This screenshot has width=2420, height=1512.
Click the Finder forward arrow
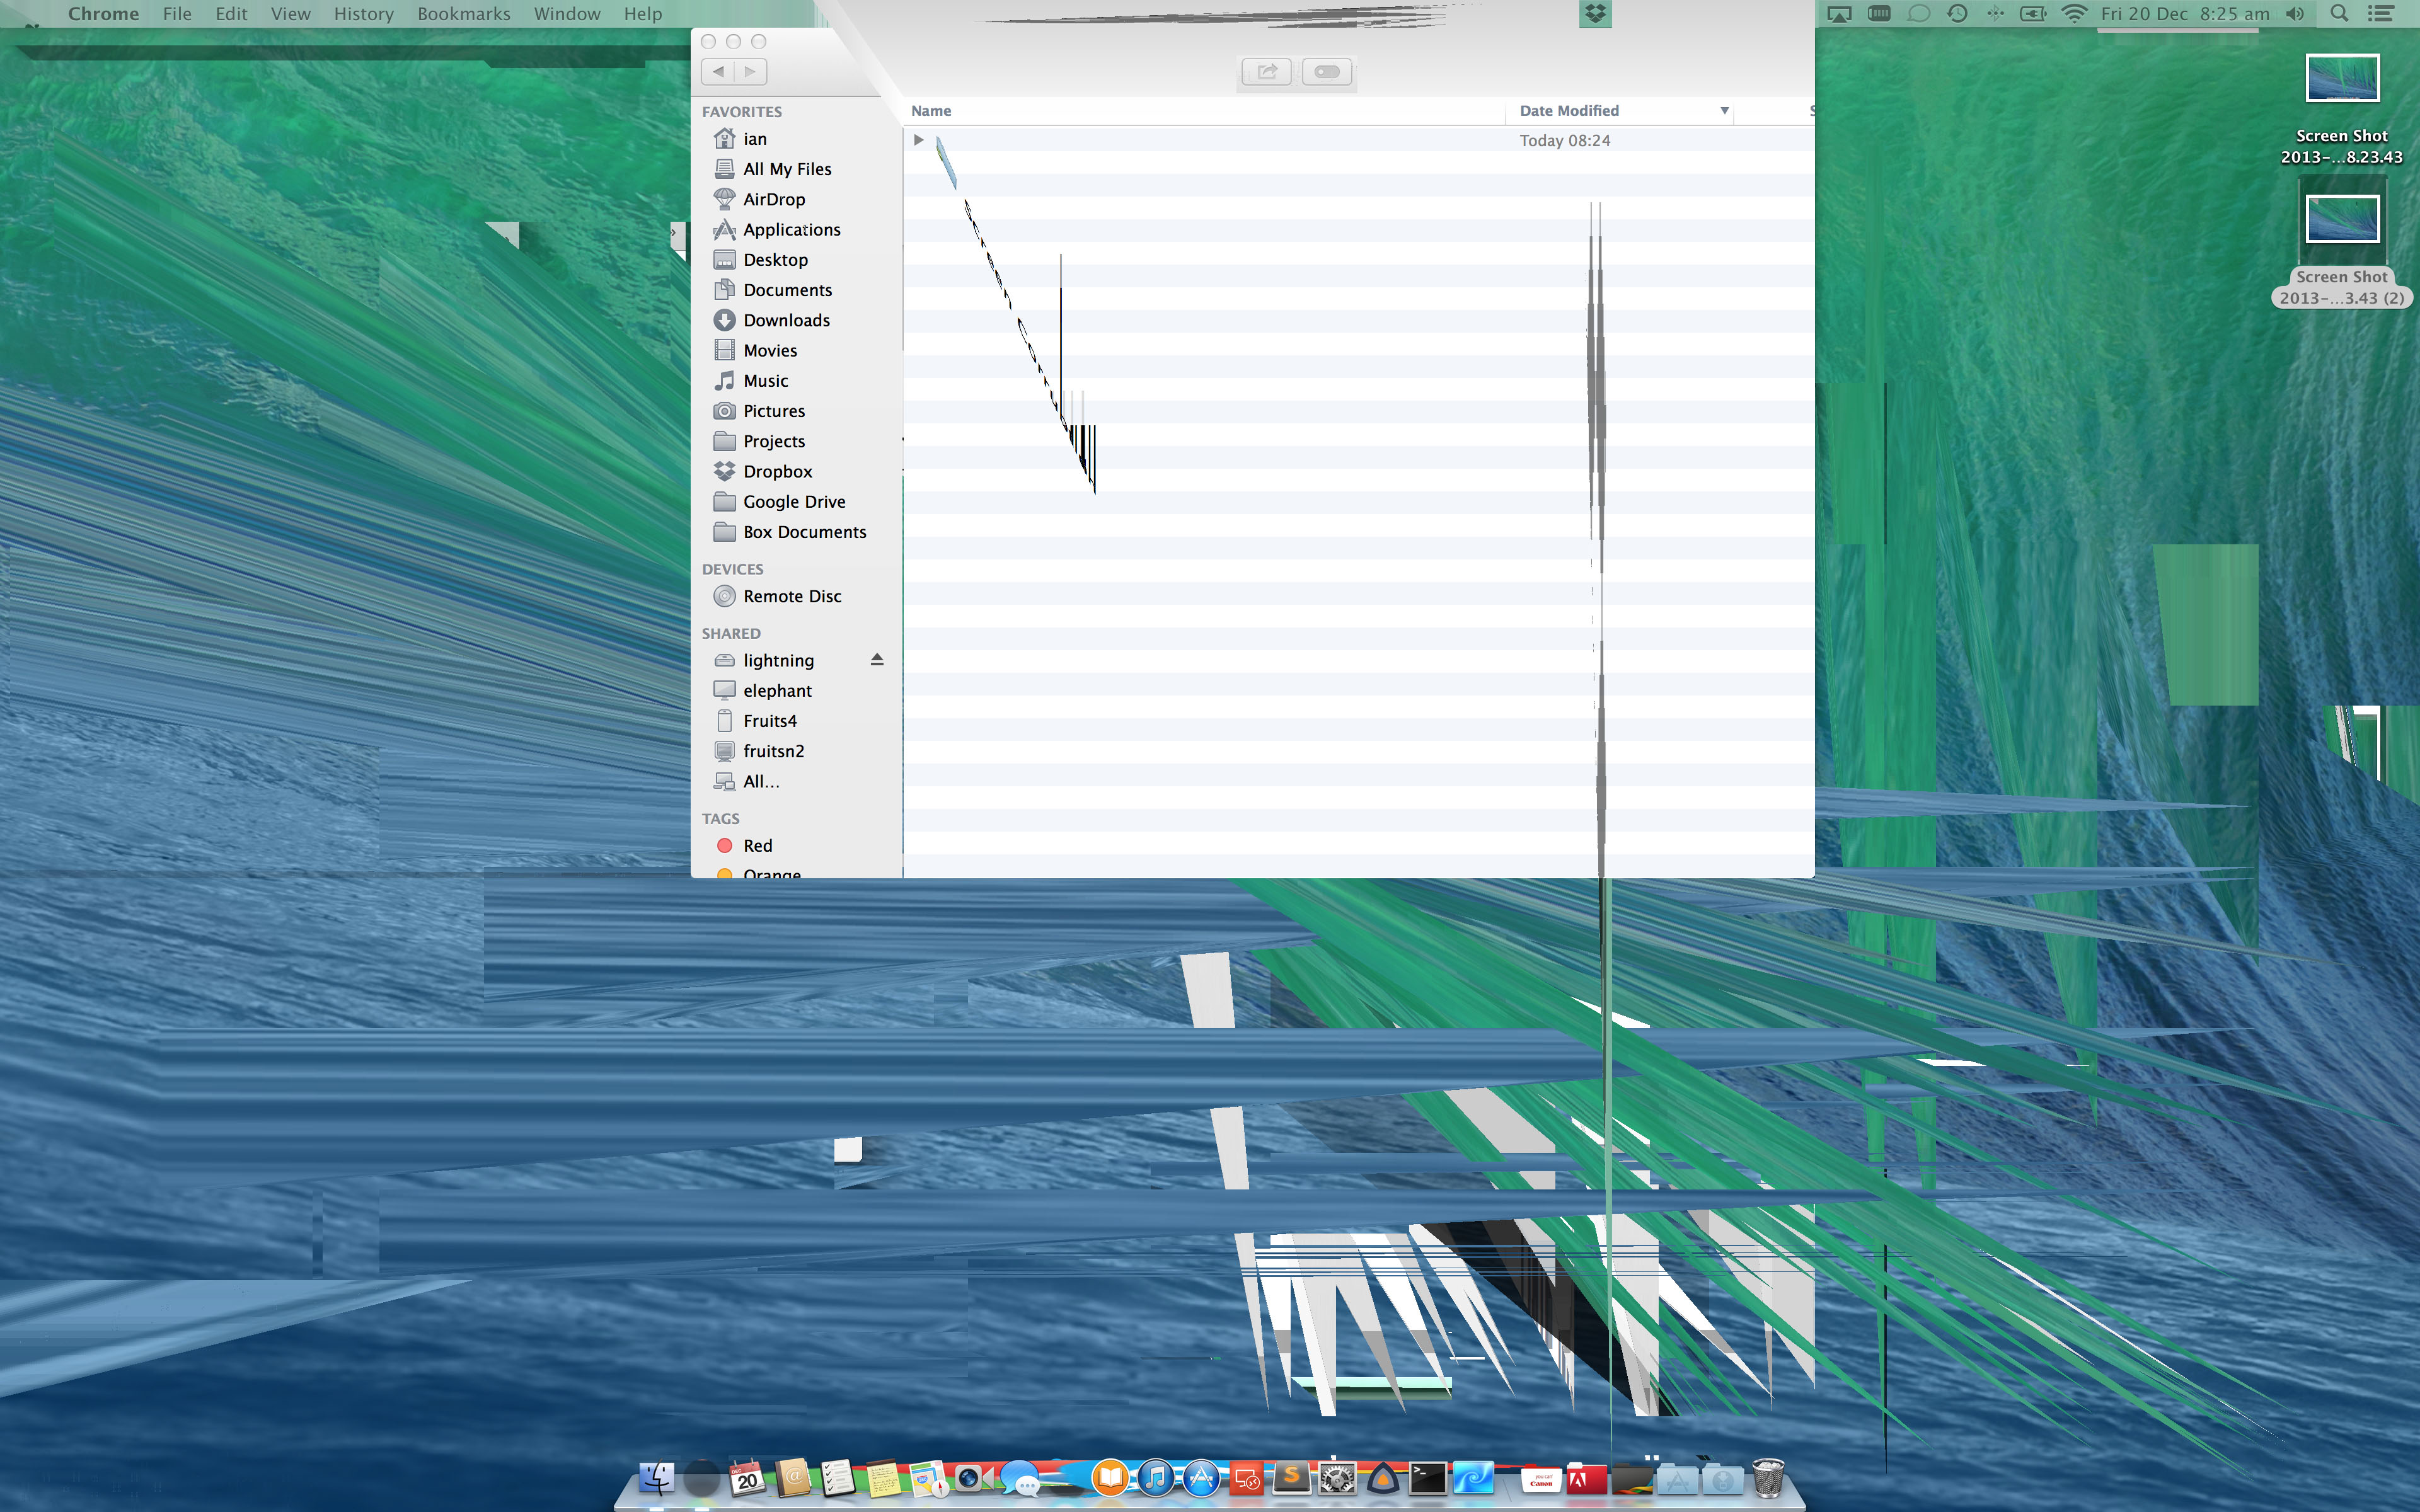[x=750, y=72]
